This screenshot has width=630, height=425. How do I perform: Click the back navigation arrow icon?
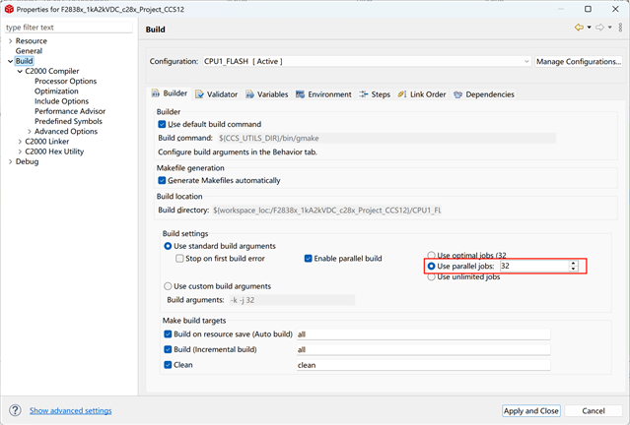[x=579, y=28]
